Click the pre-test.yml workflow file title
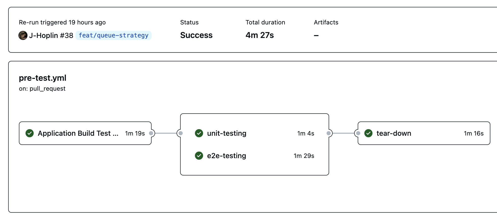Image resolution: width=497 pixels, height=217 pixels. pyautogui.click(x=43, y=78)
